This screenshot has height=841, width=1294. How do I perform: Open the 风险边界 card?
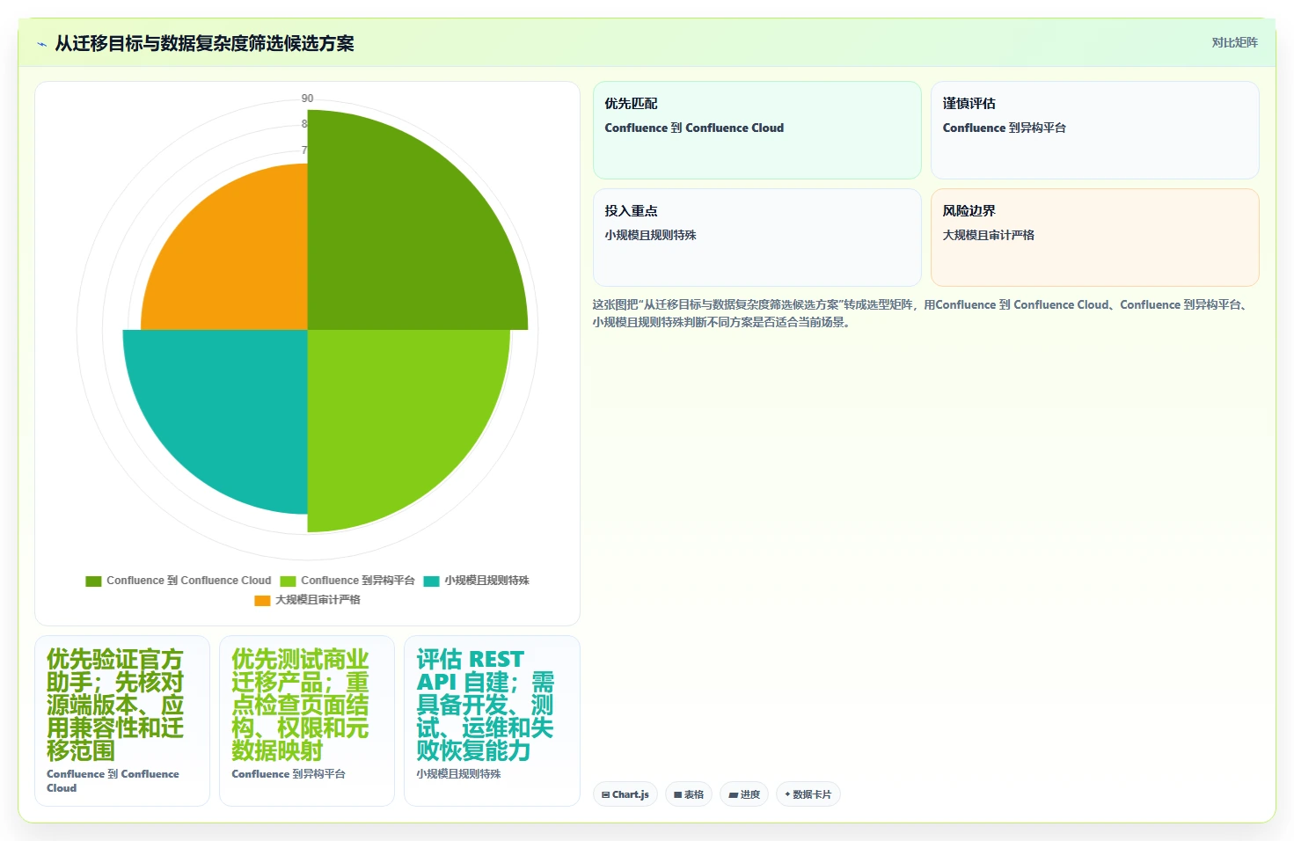pos(1095,238)
